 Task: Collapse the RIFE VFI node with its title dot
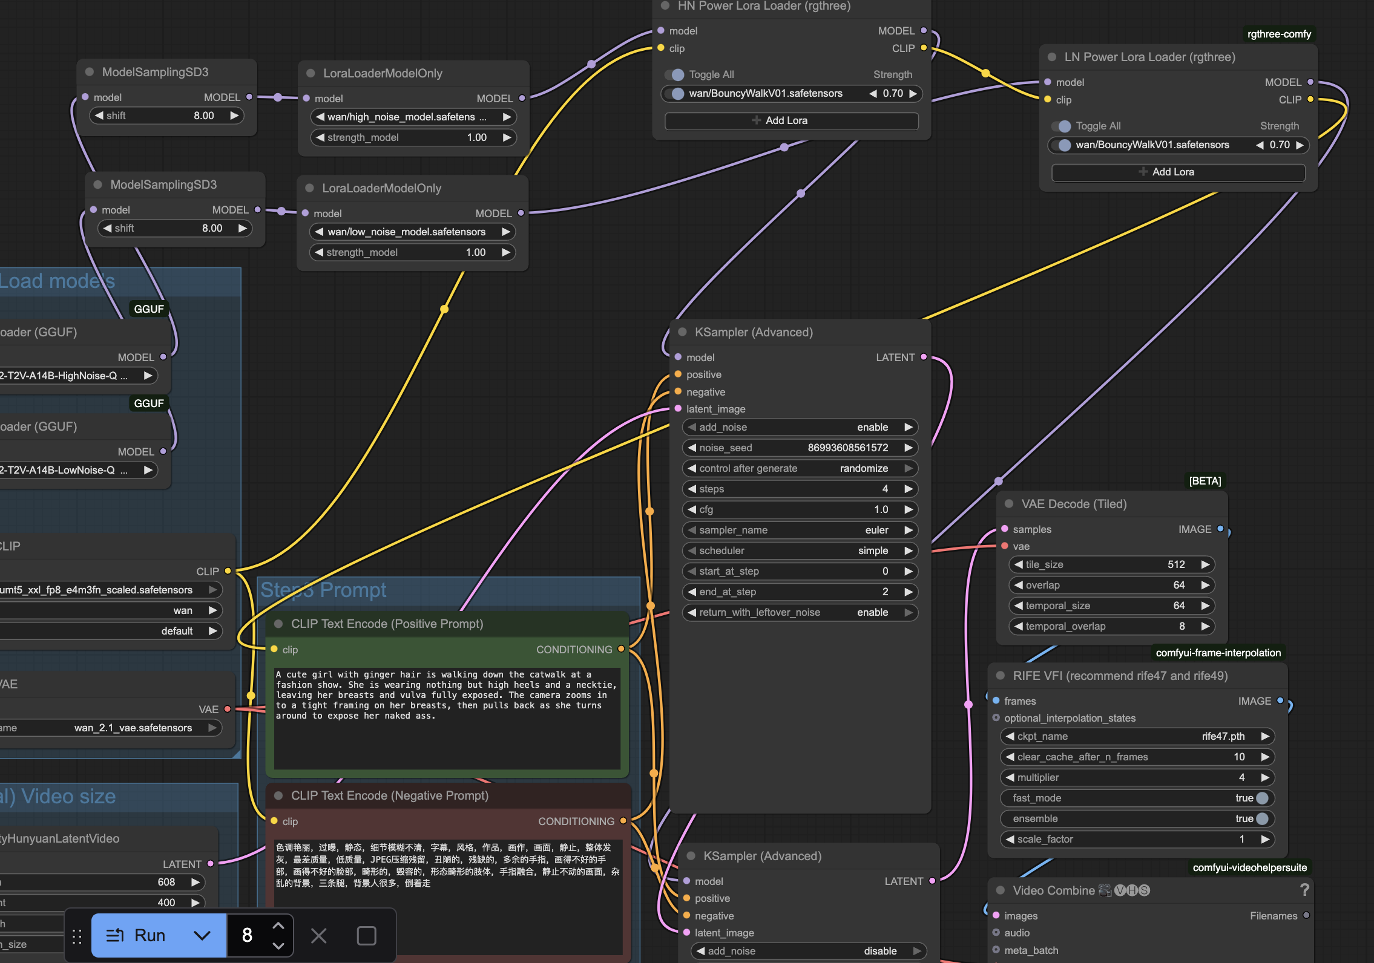click(1001, 676)
